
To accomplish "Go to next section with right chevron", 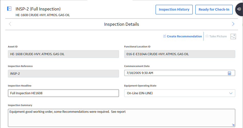I will click(233, 24).
